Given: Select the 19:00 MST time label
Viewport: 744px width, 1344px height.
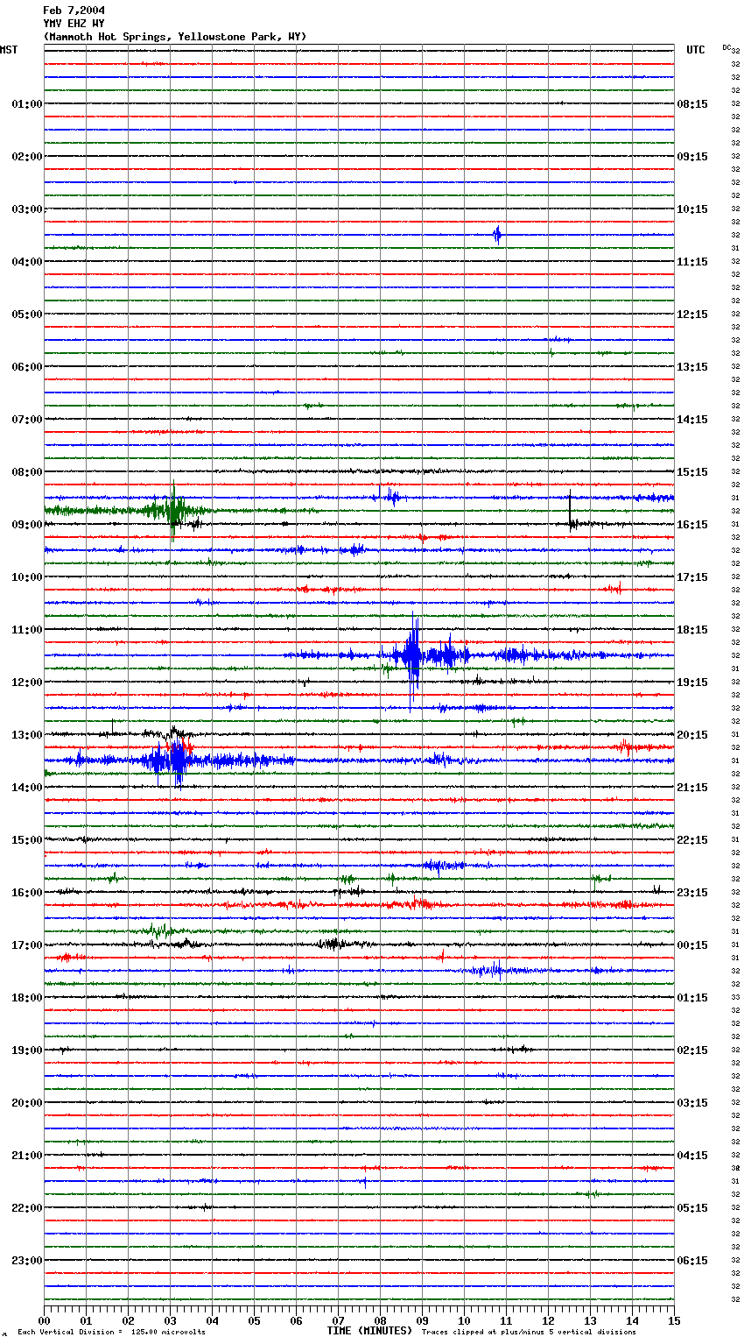Looking at the screenshot, I should (x=27, y=1050).
